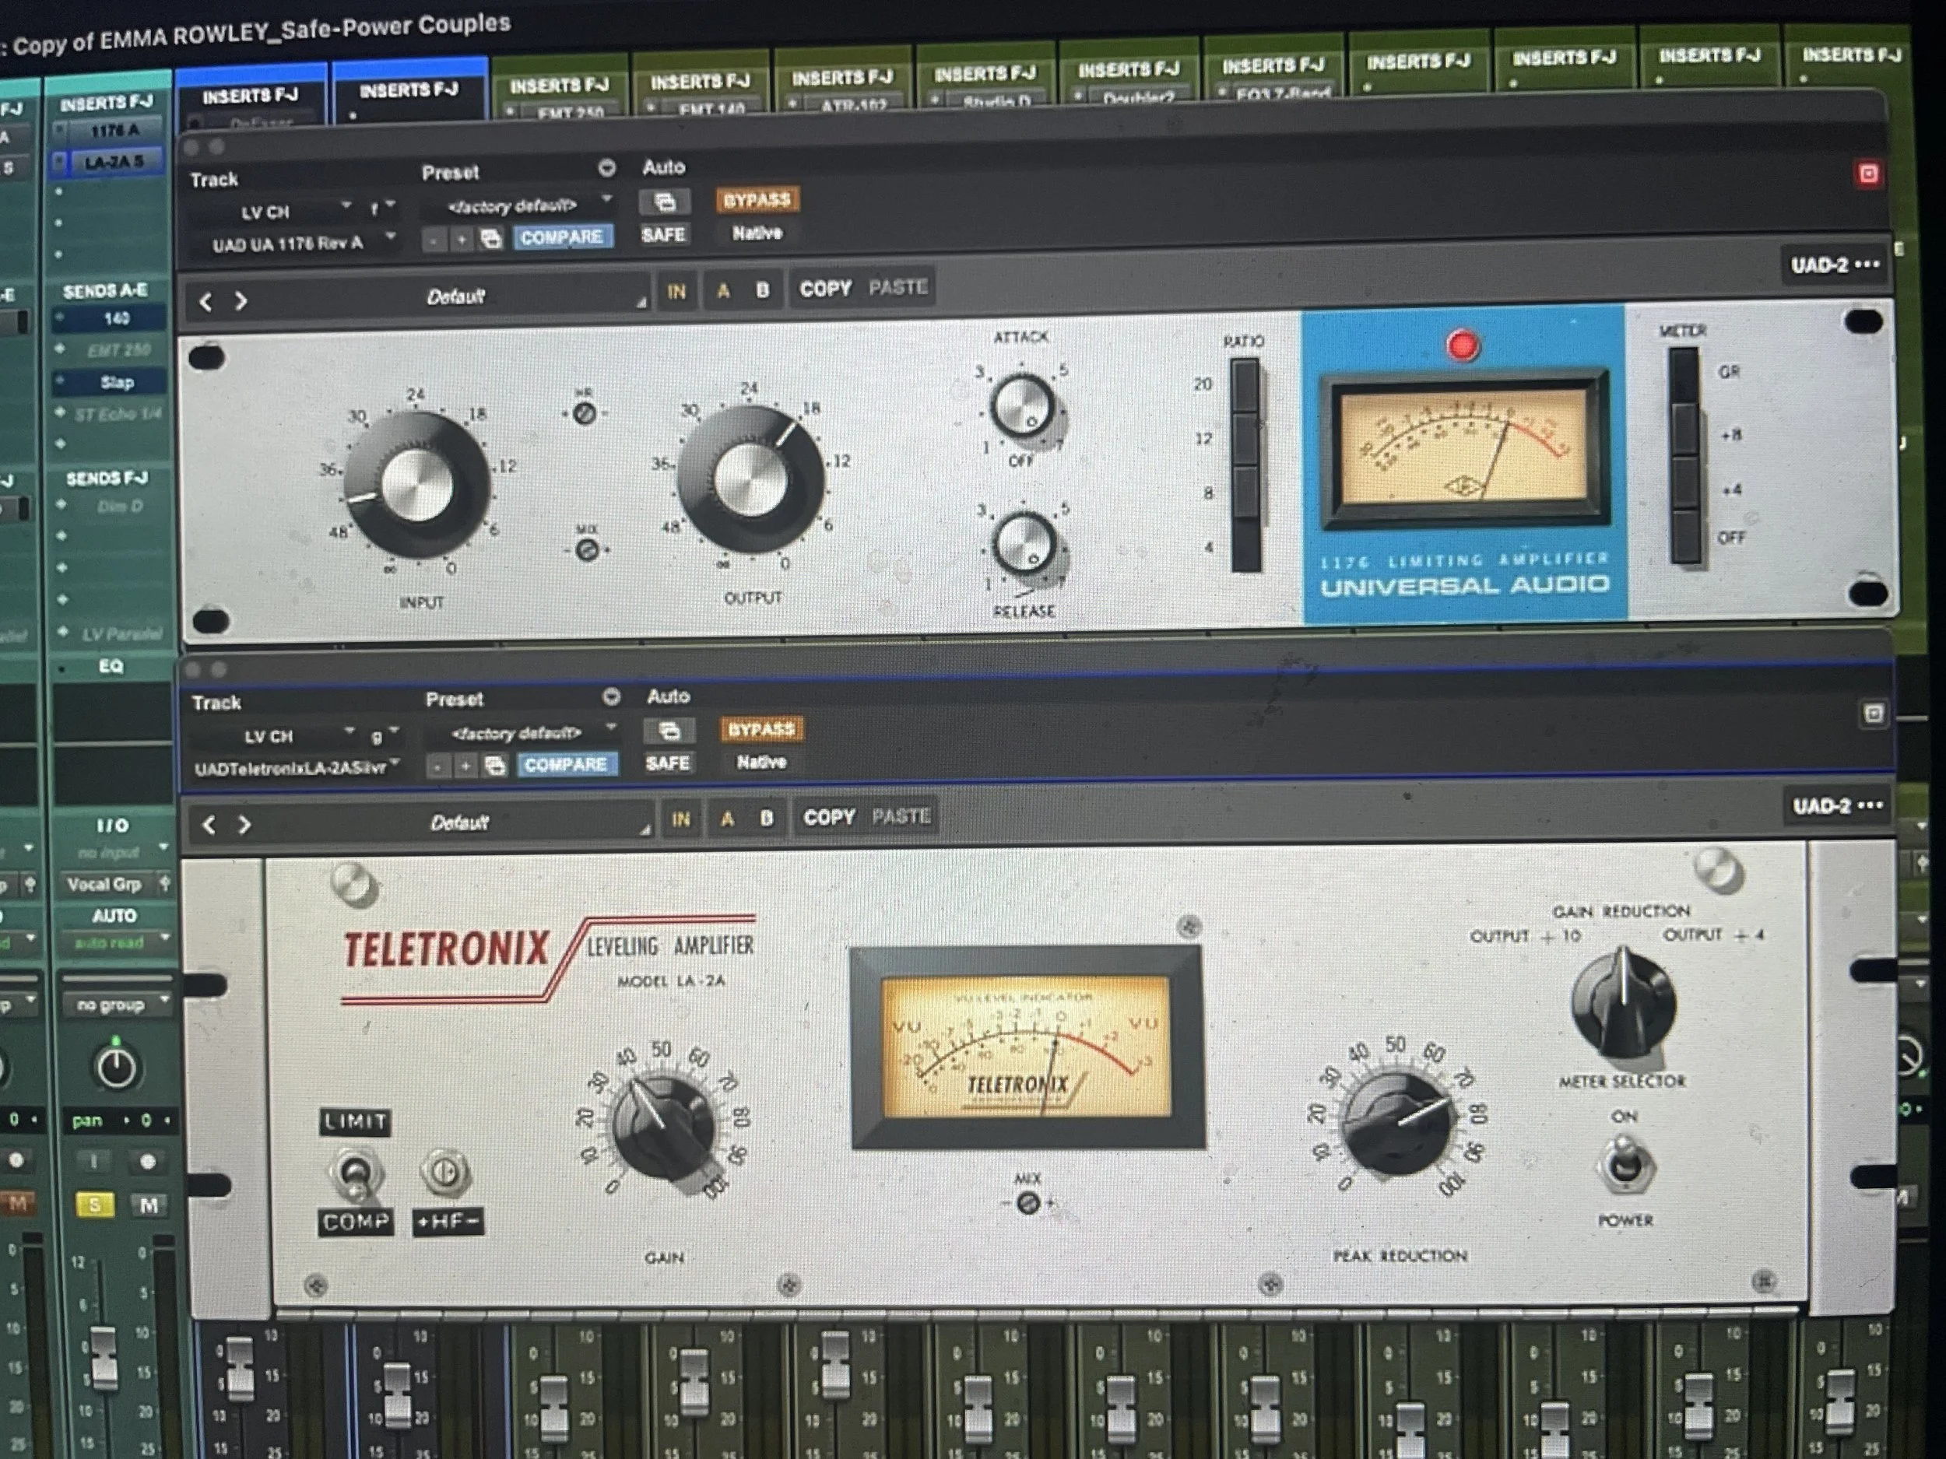Click COPY on the 1176 toolbar

pyautogui.click(x=825, y=289)
